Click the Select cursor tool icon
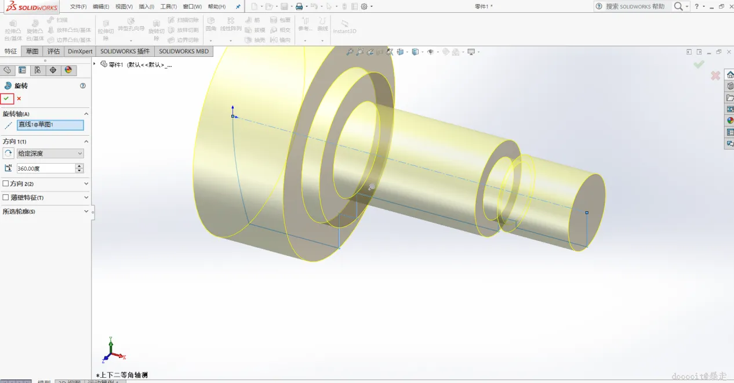Screen dimensions: 734x383 [x=329, y=6]
